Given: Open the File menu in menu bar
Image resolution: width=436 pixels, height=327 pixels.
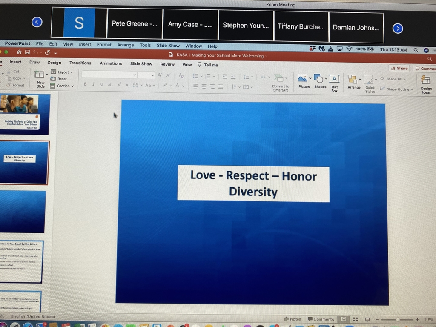Looking at the screenshot, I should pos(40,44).
